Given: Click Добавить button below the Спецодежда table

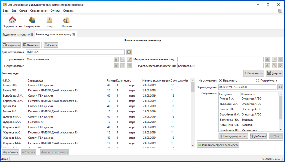Looking at the screenshot, I should coord(10,152).
